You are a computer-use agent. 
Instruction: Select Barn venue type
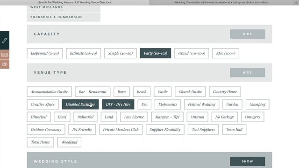tap(121, 92)
